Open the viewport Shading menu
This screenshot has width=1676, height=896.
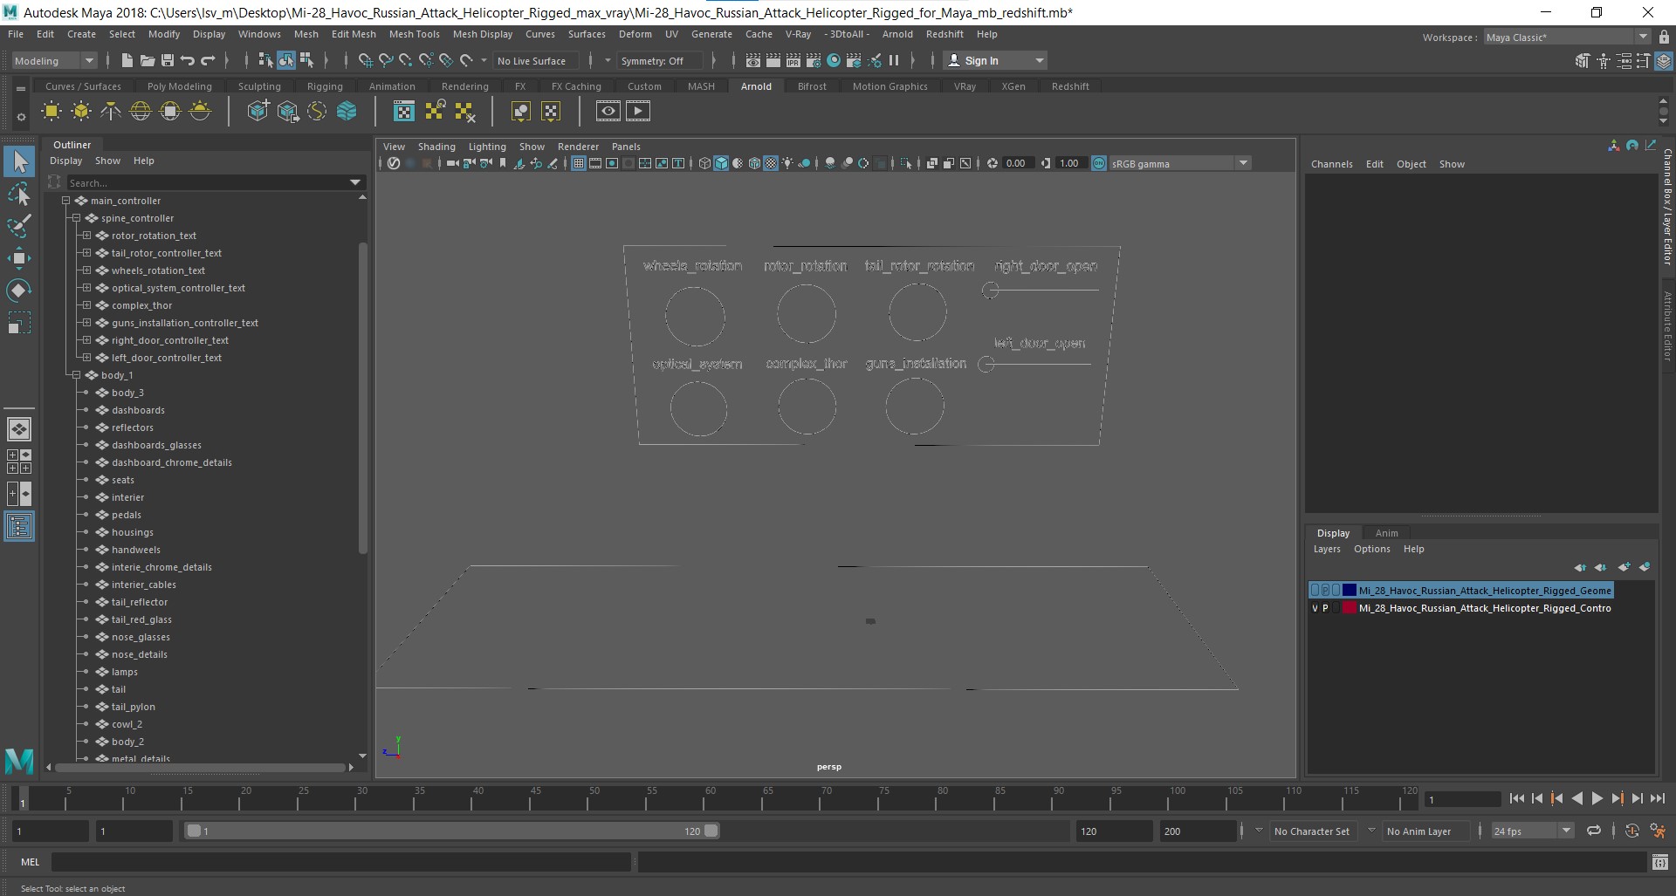pyautogui.click(x=436, y=147)
